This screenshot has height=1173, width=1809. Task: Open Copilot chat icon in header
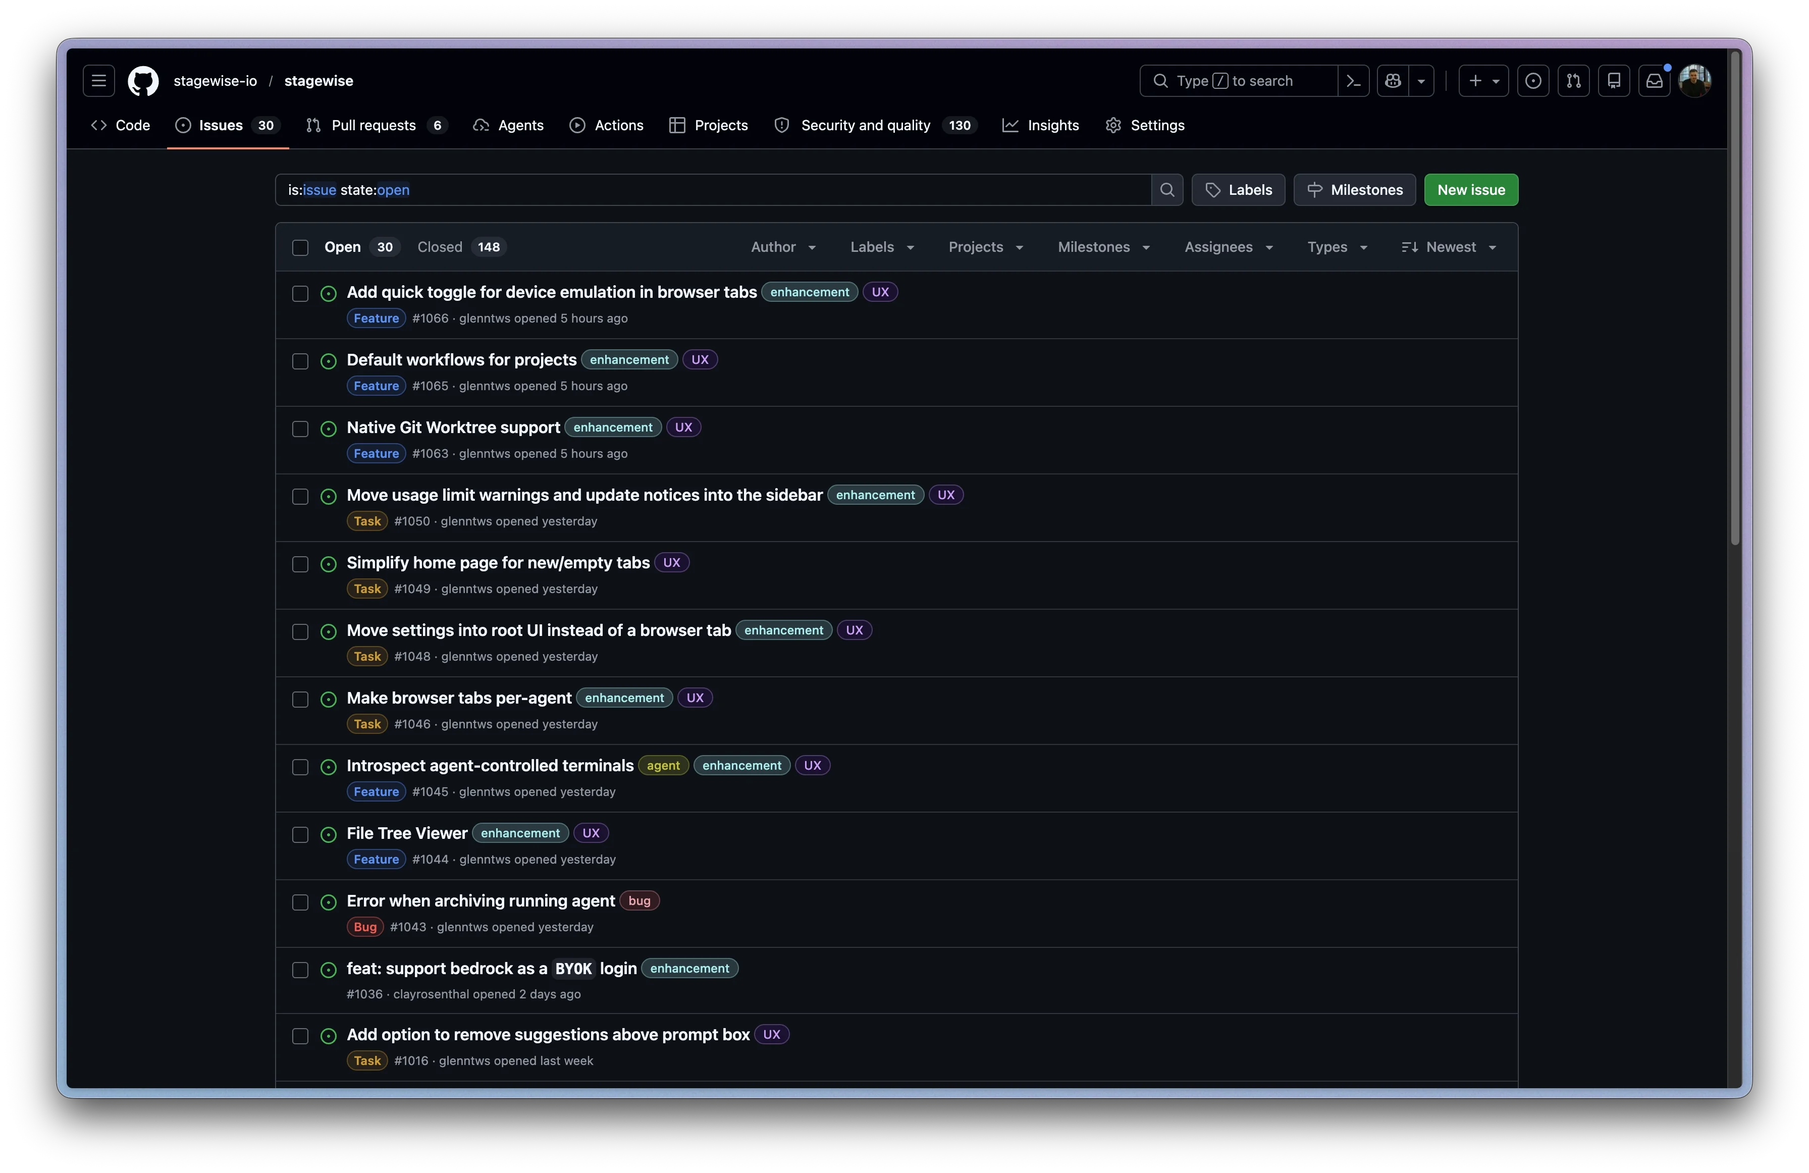click(x=1393, y=81)
